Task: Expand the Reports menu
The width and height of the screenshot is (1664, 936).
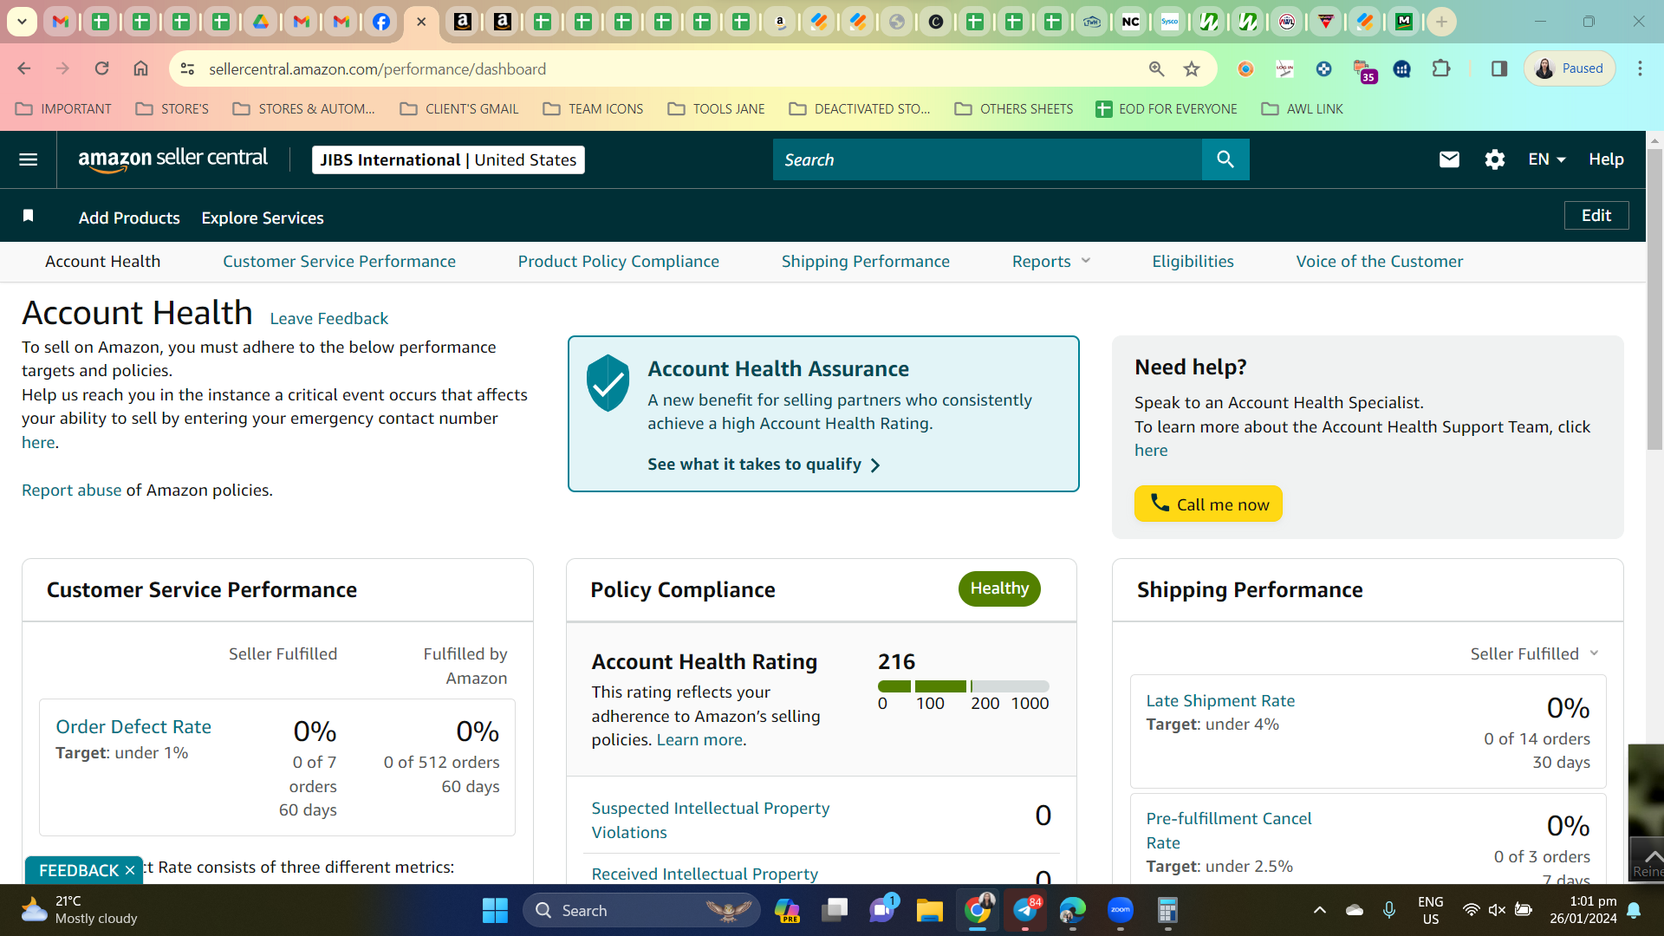Action: pos(1050,261)
